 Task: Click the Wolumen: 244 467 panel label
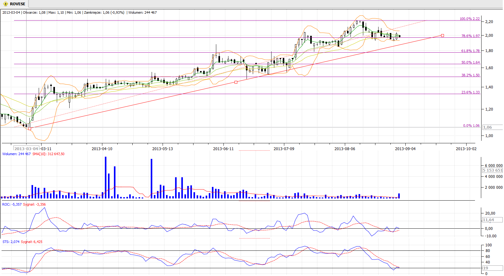click(x=17, y=154)
